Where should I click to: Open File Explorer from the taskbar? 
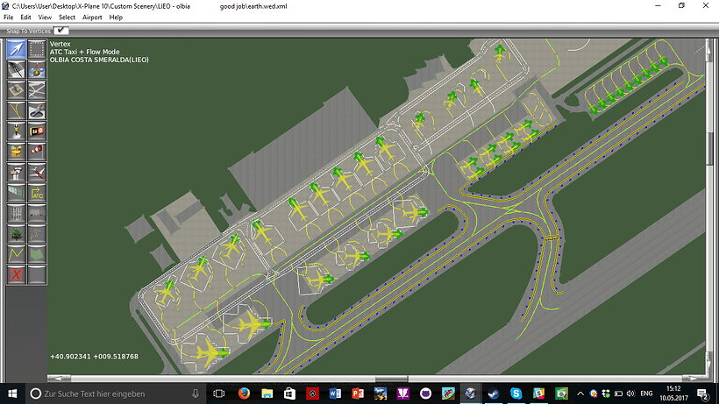tap(267, 393)
